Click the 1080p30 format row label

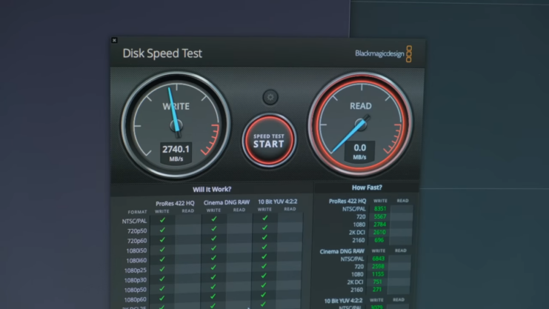(x=135, y=280)
